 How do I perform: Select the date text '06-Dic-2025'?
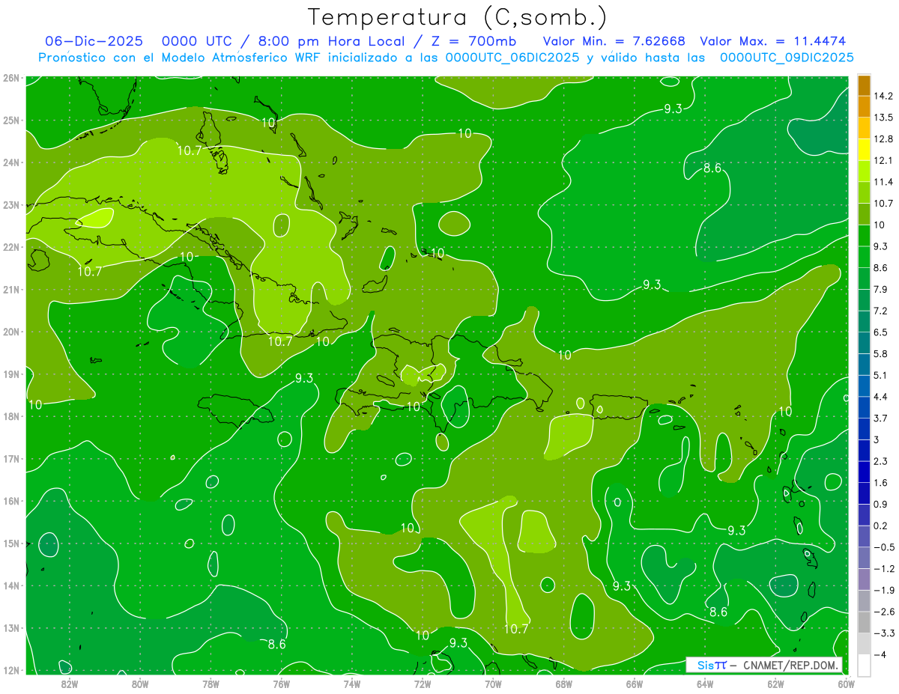94,41
